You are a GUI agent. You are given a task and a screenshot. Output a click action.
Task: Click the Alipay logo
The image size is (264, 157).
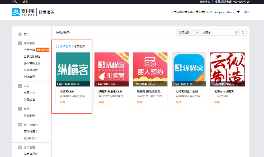coord(23,12)
